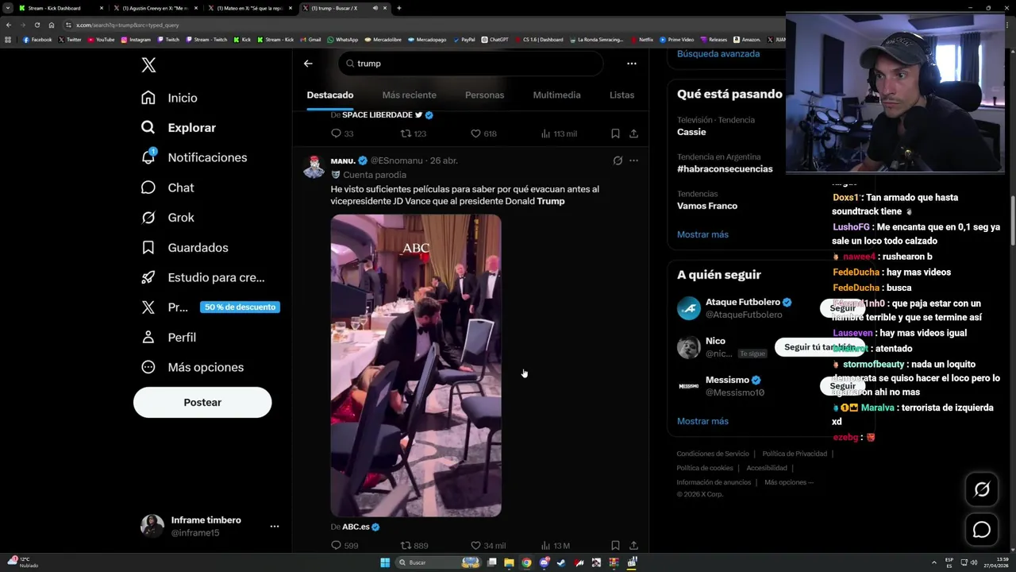Open Guardados bookmarks in sidebar
This screenshot has width=1016, height=572.
tap(184, 248)
